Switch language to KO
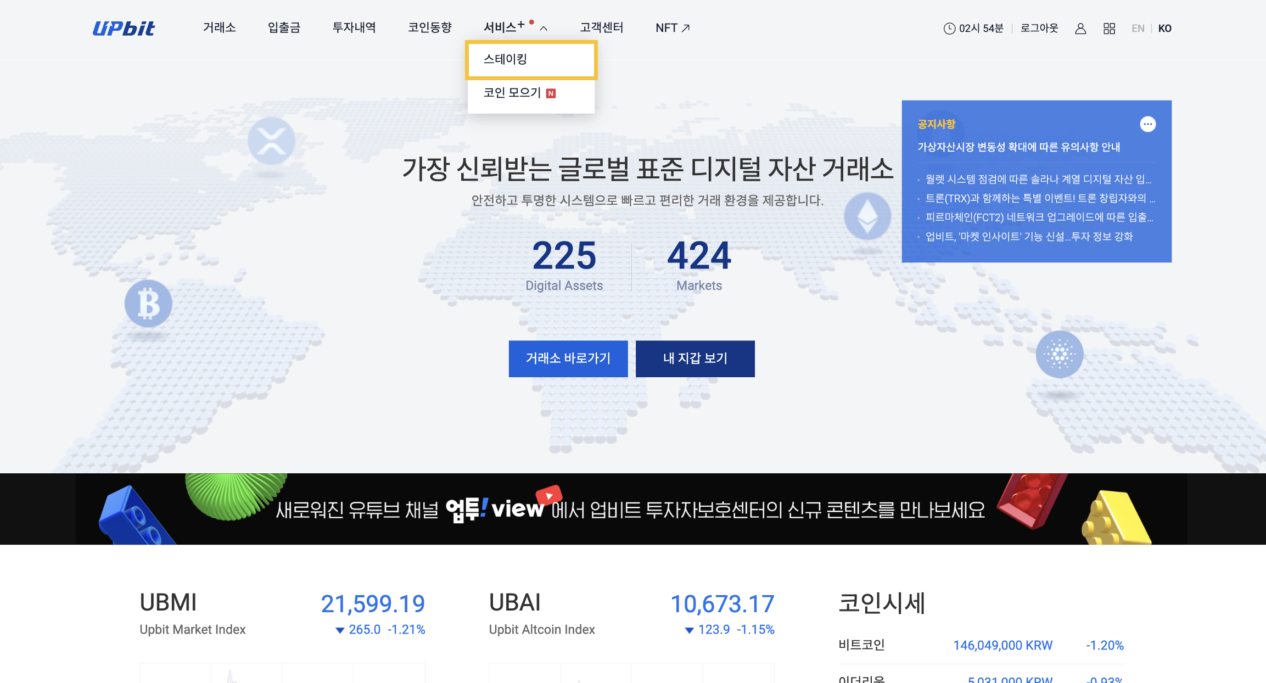The width and height of the screenshot is (1266, 683). (x=1164, y=29)
